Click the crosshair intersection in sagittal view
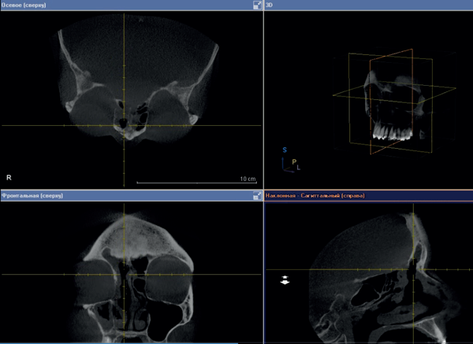 [x=410, y=269]
